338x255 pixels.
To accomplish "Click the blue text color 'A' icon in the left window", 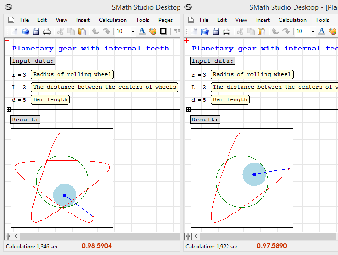I will [142, 31].
